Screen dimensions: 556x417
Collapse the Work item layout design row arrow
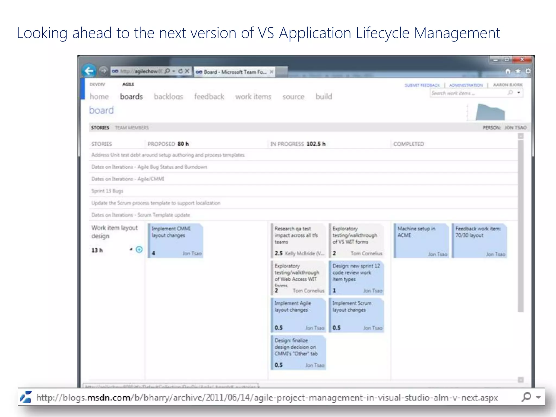click(131, 249)
